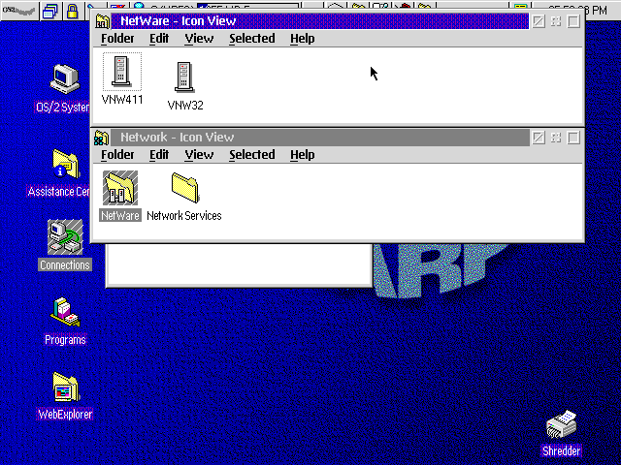The image size is (621, 465).
Task: Open Folder menu in NetWare window
Action: point(117,39)
